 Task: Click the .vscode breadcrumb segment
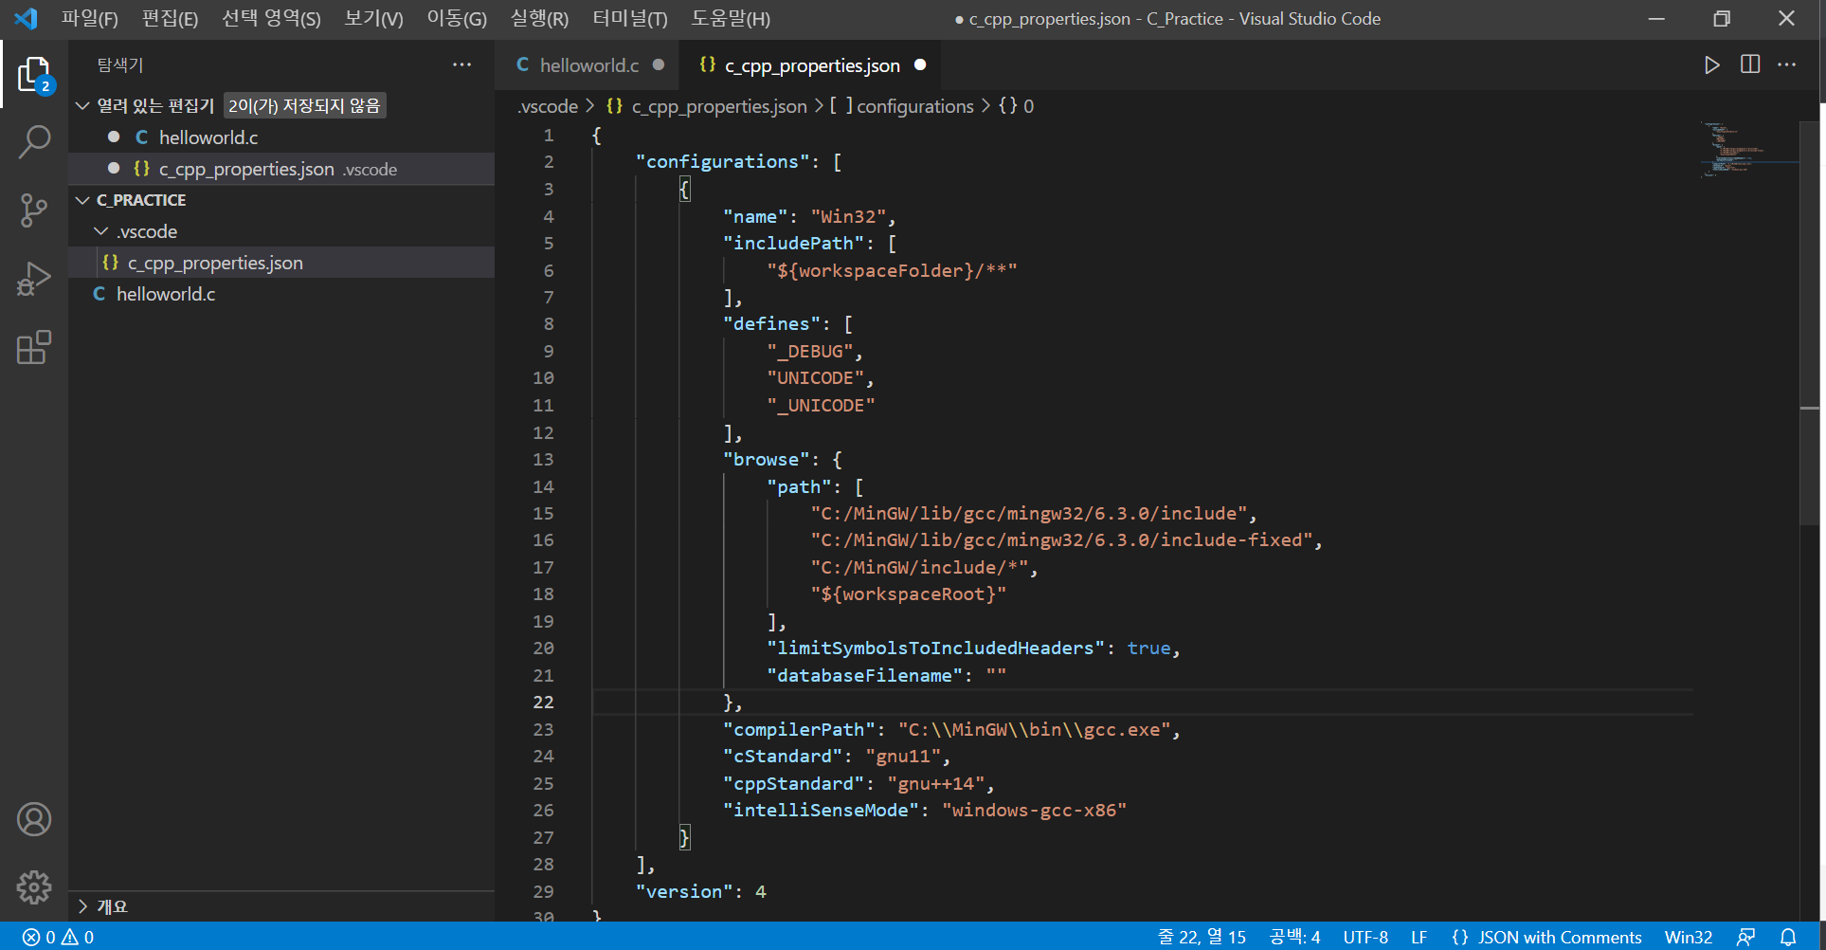tap(548, 106)
